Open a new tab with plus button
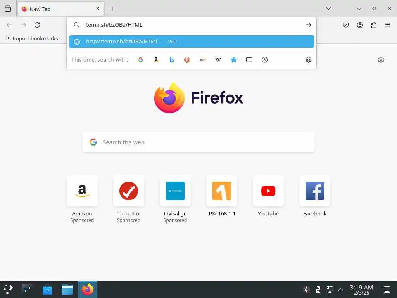The image size is (397, 298). coord(112,9)
